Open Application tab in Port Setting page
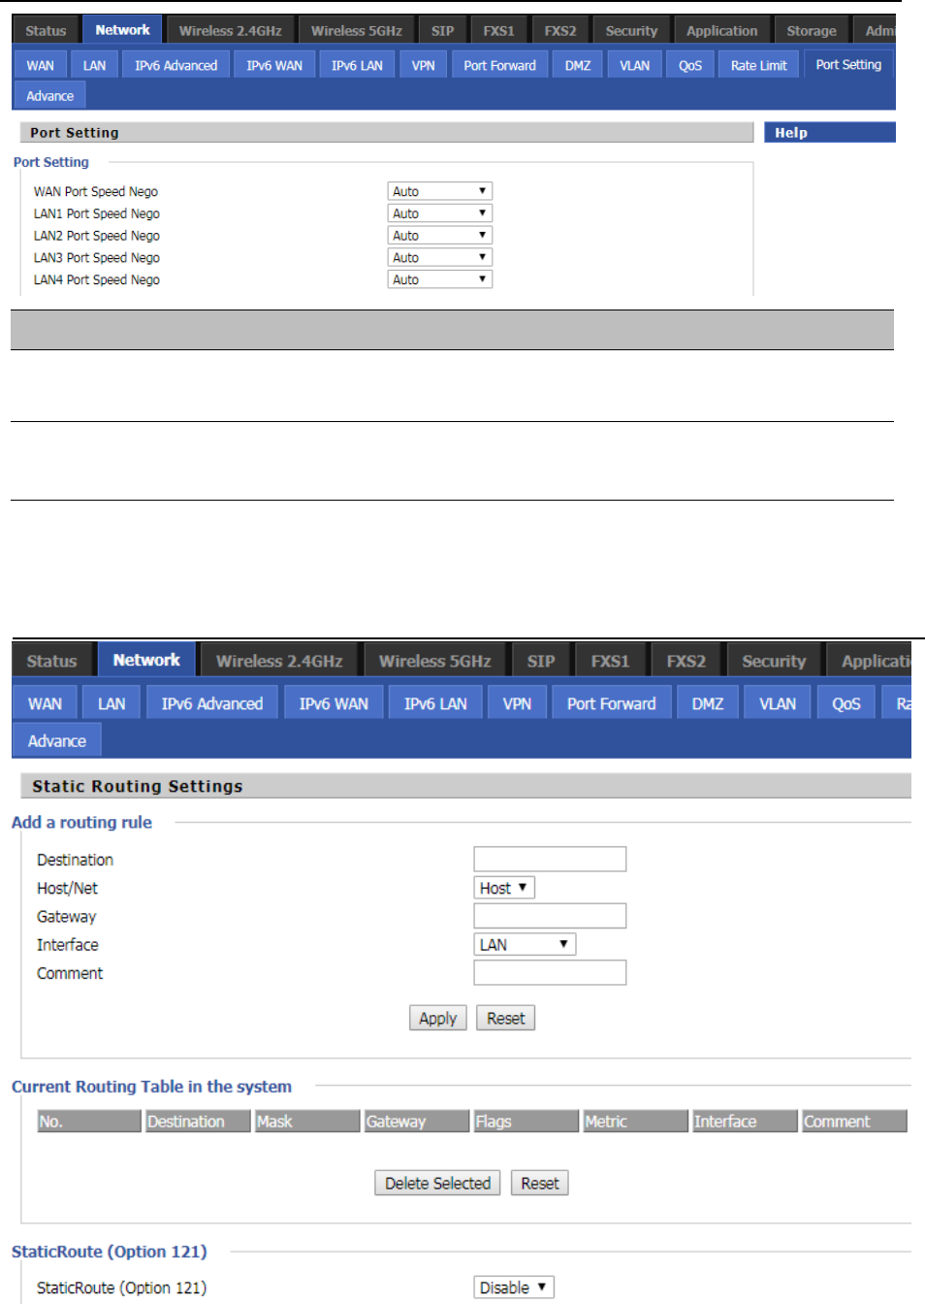 [722, 30]
